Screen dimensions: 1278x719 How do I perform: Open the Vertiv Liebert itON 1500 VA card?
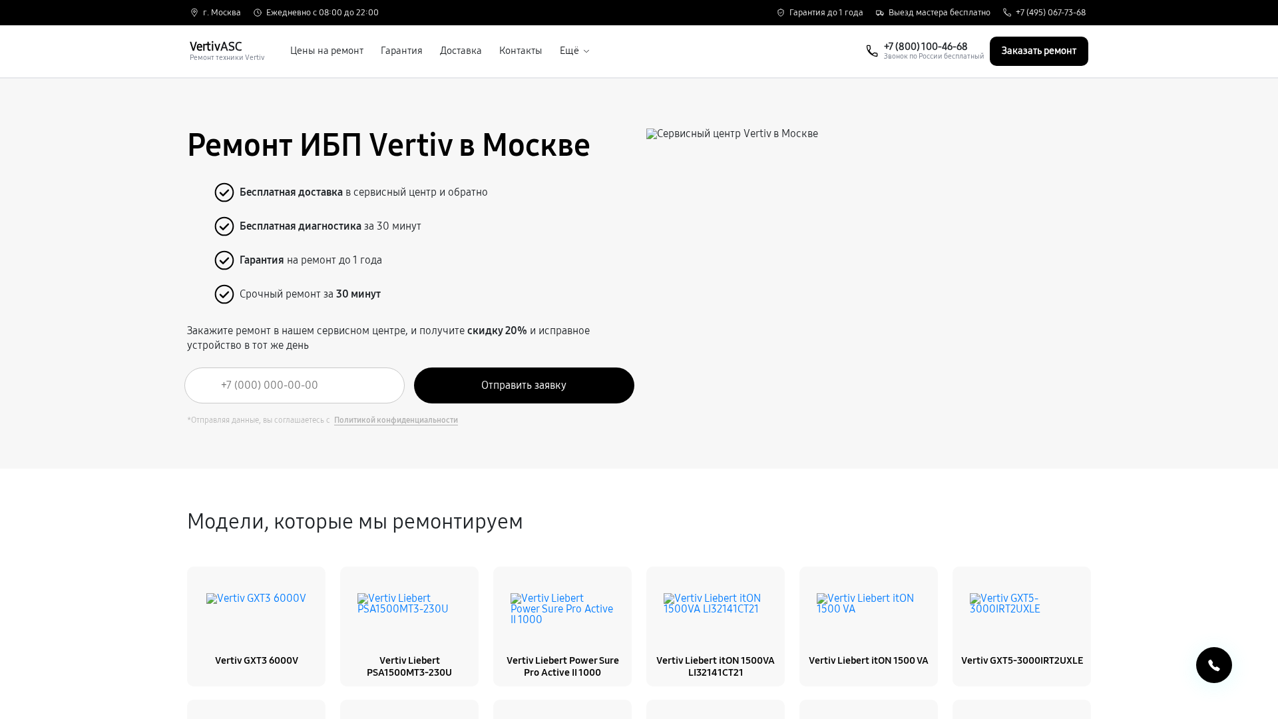869,626
